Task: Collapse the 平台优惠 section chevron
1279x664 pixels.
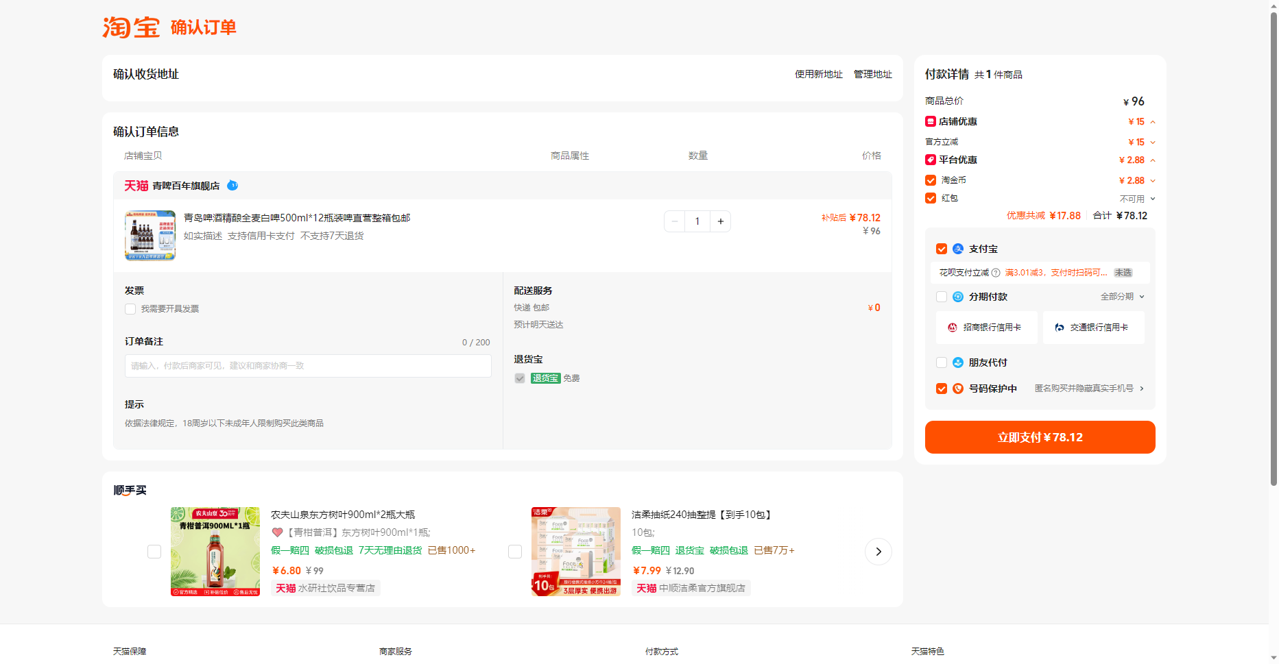Action: point(1153,160)
